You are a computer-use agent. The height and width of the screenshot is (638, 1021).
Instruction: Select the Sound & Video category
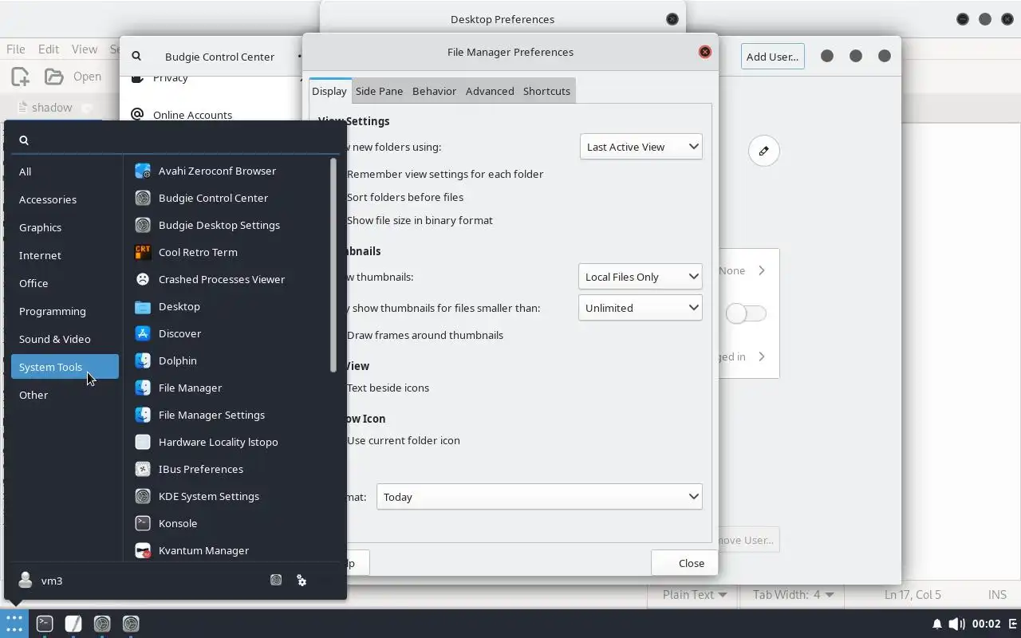(65, 339)
